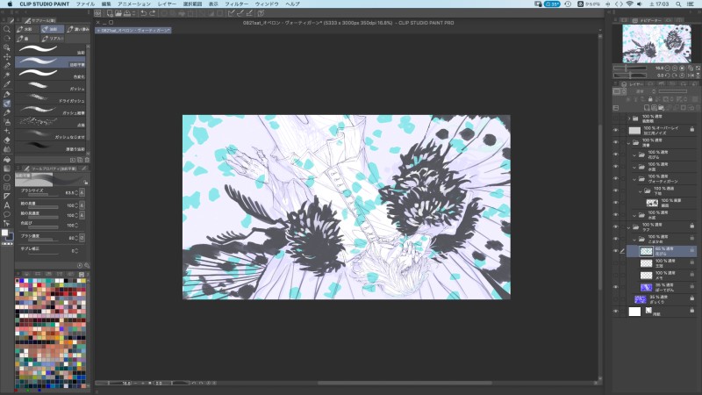
Task: Click Navigator zoom in icon
Action: pyautogui.click(x=675, y=68)
